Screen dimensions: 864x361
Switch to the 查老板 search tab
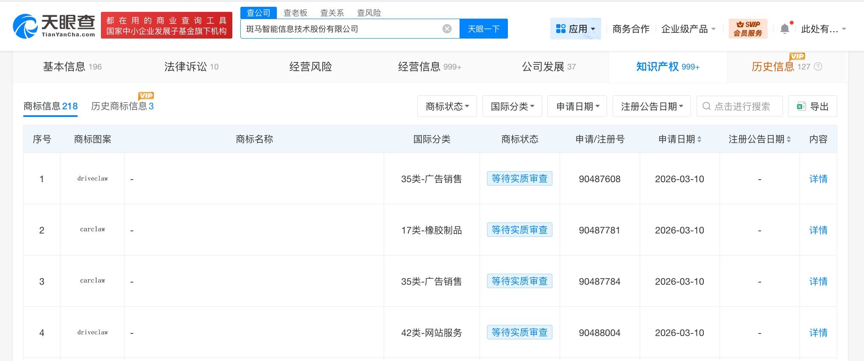[295, 13]
